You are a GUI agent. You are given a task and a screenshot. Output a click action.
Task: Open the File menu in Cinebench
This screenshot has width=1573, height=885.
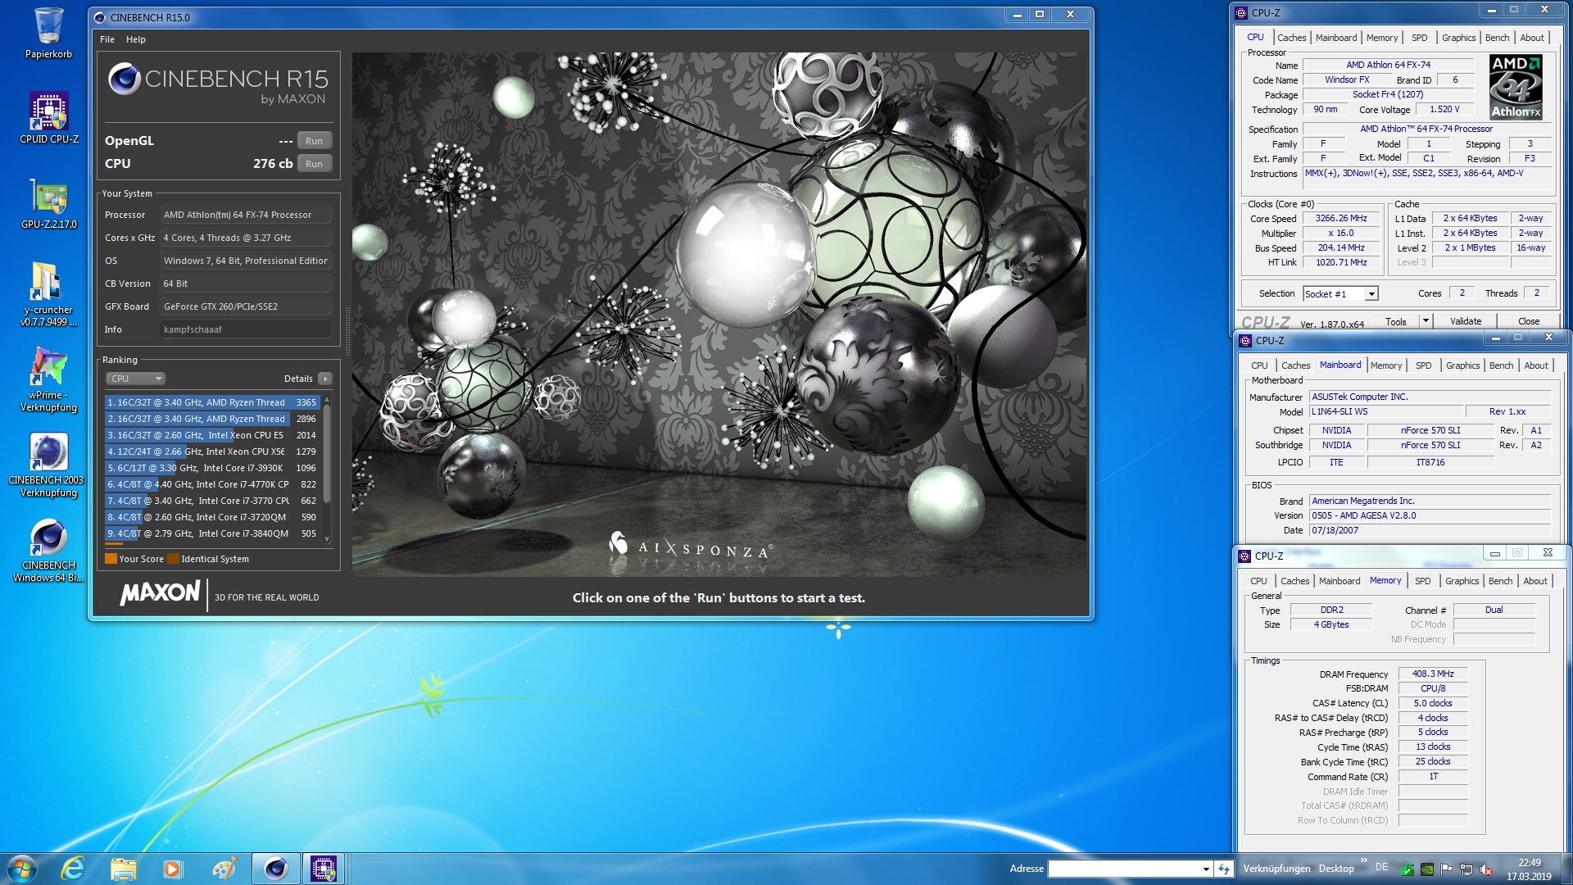coord(107,39)
